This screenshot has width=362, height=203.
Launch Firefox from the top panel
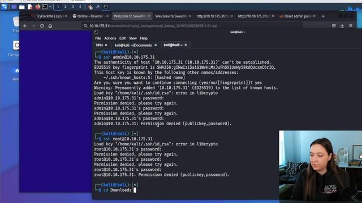37,7
